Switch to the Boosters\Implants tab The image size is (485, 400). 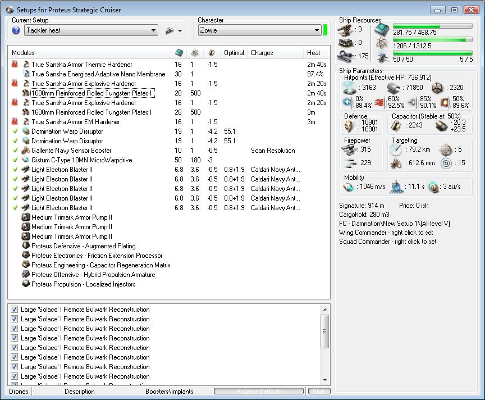[x=169, y=392]
